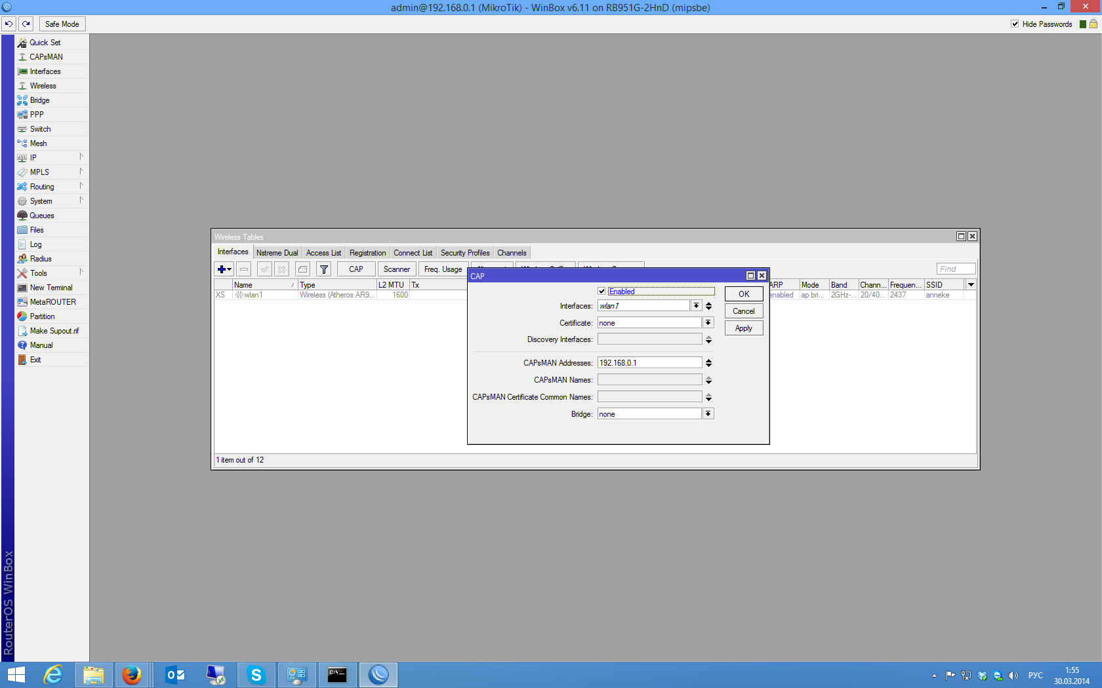
Task: Click the filter funnel icon in Wireless Tables
Action: tap(323, 269)
